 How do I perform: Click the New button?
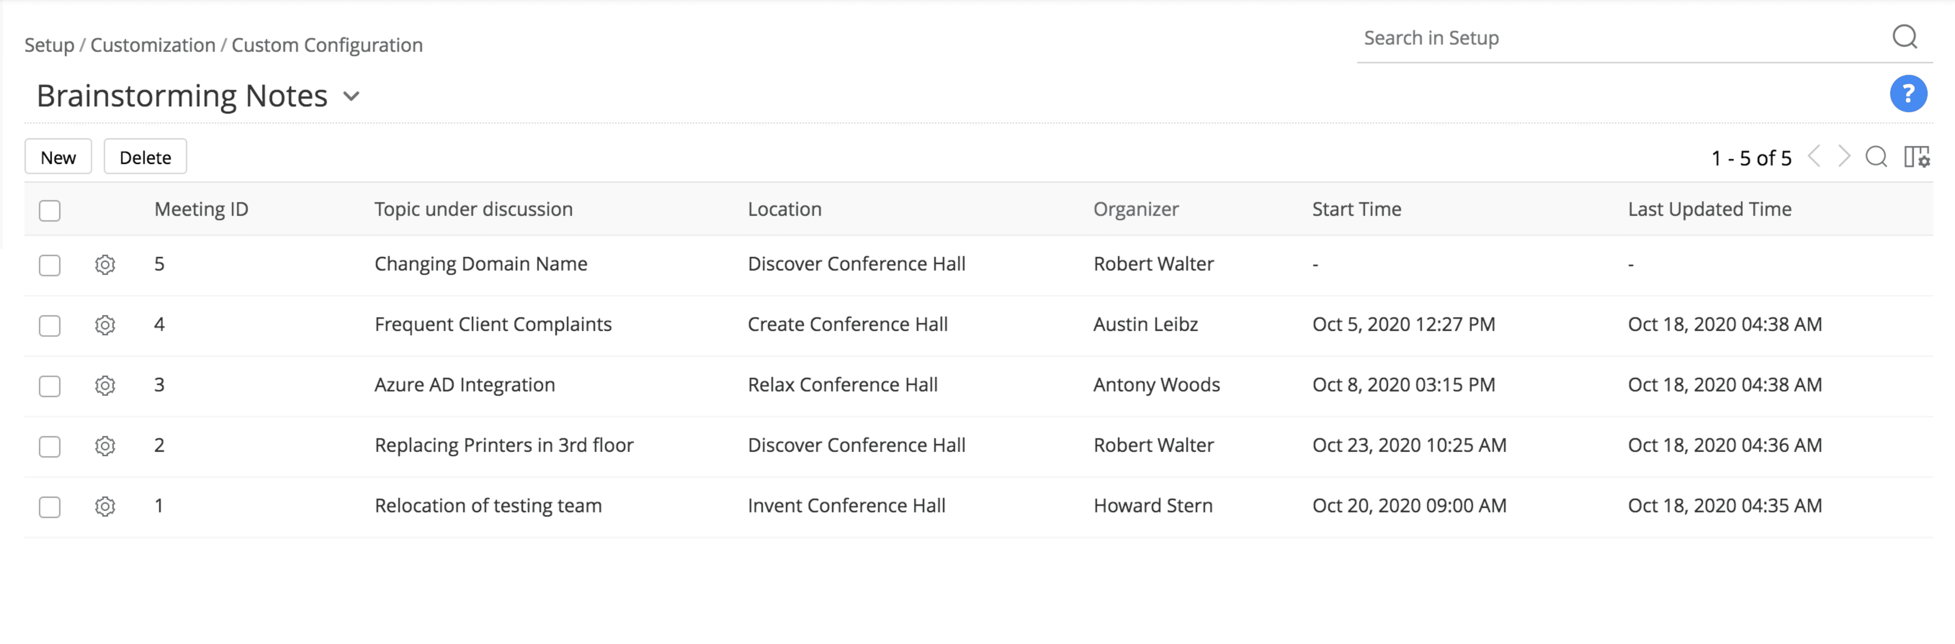[58, 157]
